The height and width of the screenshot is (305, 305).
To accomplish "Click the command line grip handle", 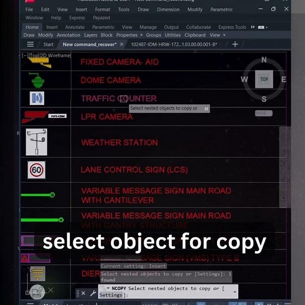I will tap(77, 293).
